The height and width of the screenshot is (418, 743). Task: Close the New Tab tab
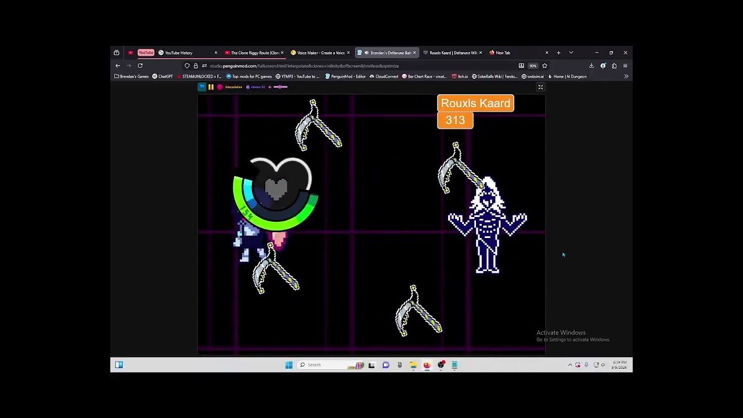click(547, 53)
